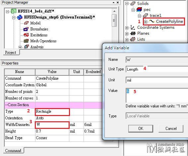Expand the Lists tree node
Screen dimensions: 188x156
127,40
